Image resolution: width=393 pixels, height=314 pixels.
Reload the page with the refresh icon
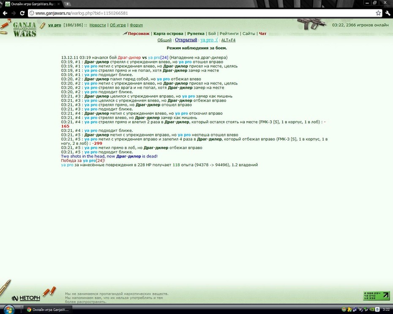click(22, 13)
